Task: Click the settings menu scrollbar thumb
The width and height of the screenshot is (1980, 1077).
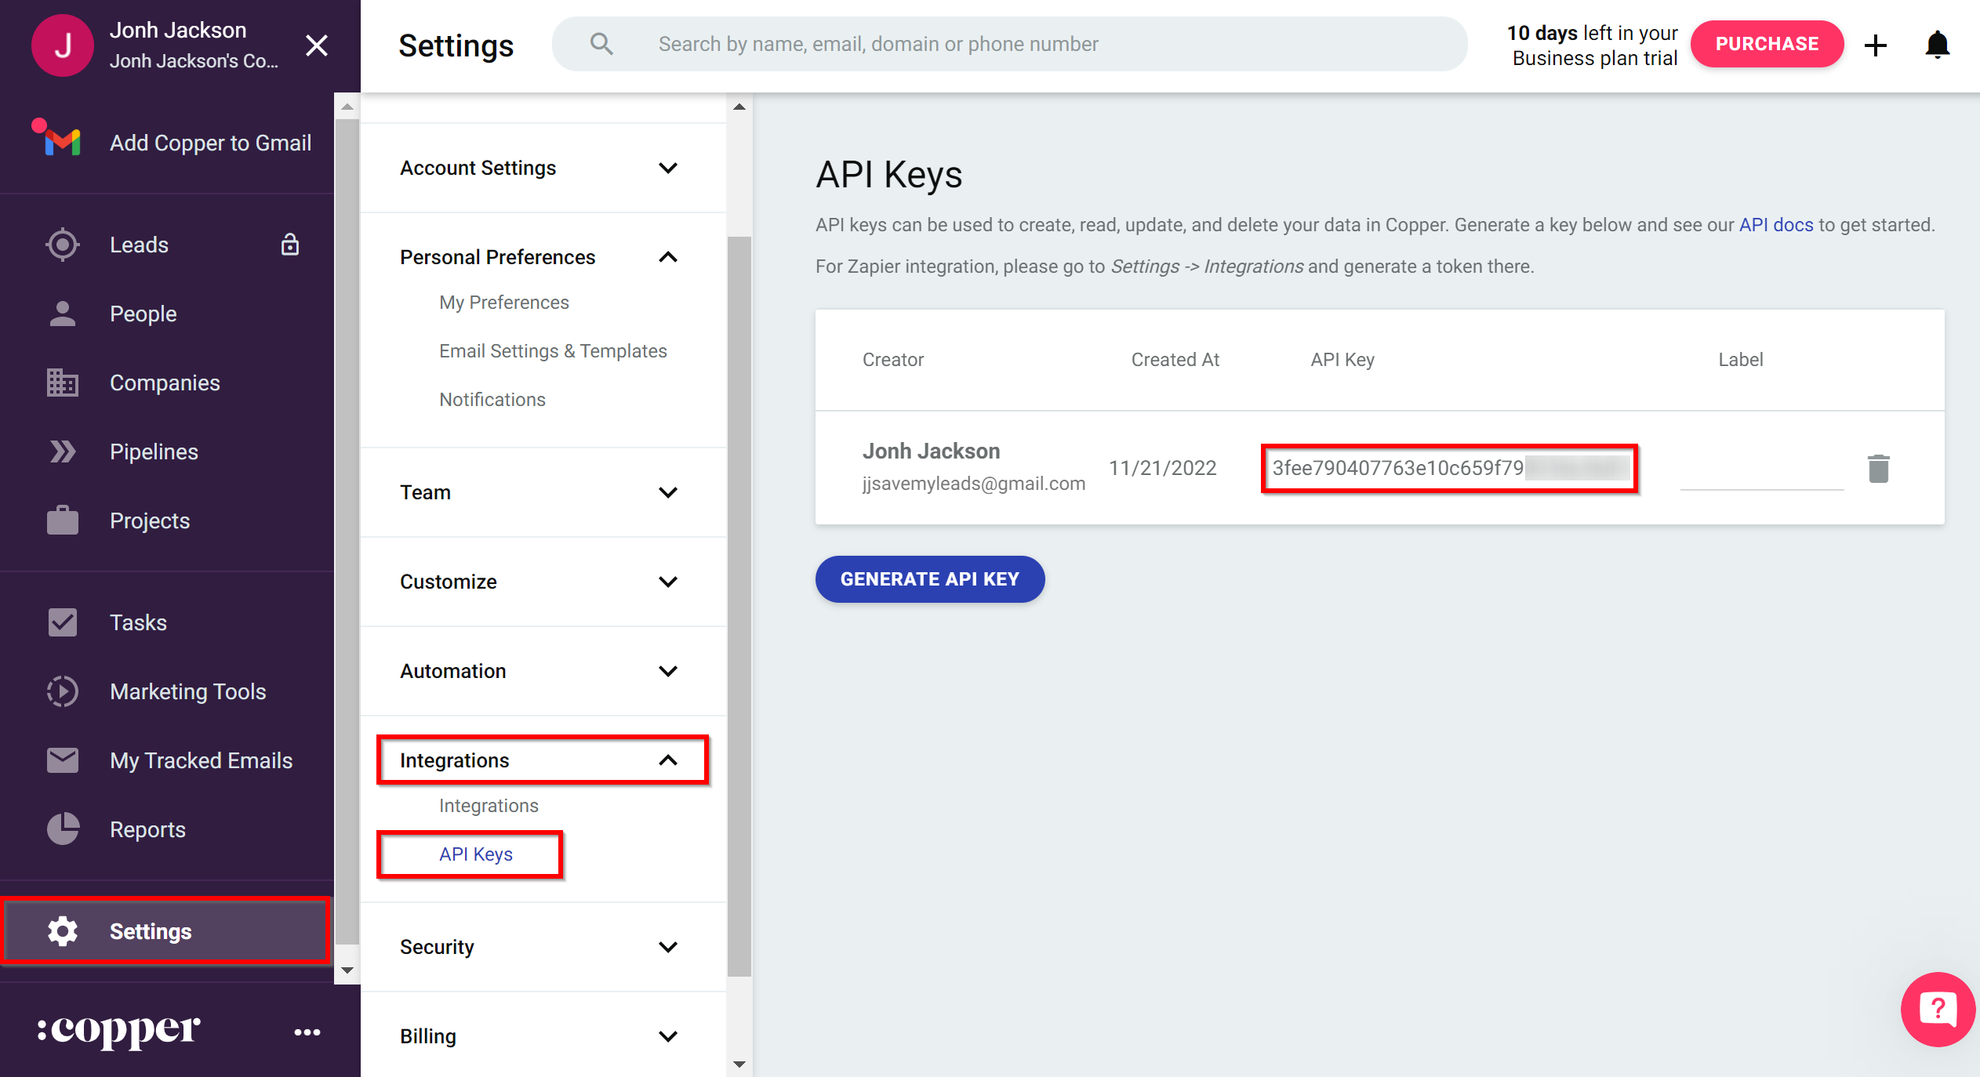Action: (739, 606)
